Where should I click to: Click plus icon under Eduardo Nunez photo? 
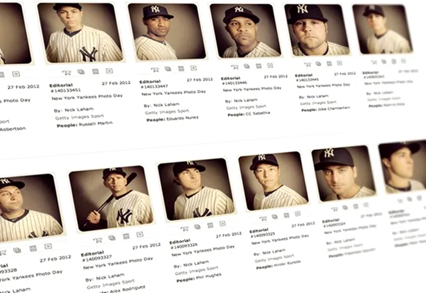click(194, 68)
